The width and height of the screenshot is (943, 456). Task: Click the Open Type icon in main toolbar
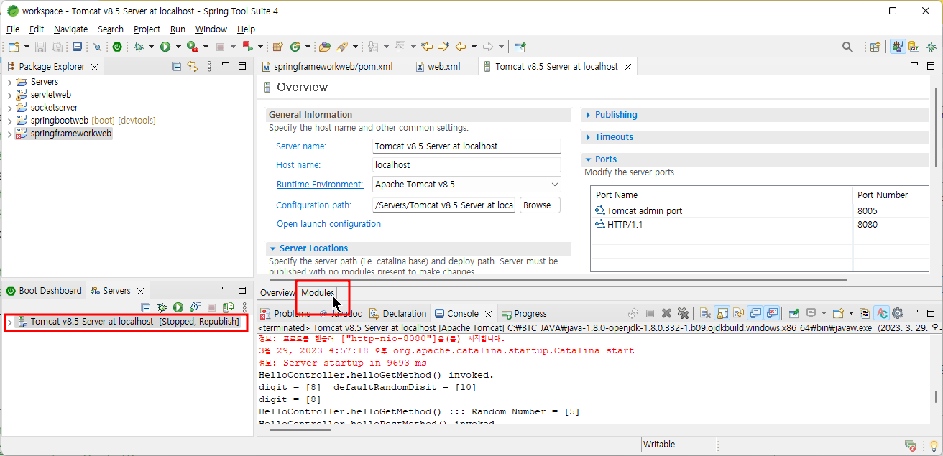click(326, 47)
